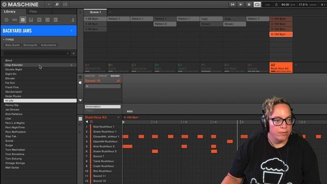
Task: Toggle the favorites star filter
Action: click(x=74, y=53)
